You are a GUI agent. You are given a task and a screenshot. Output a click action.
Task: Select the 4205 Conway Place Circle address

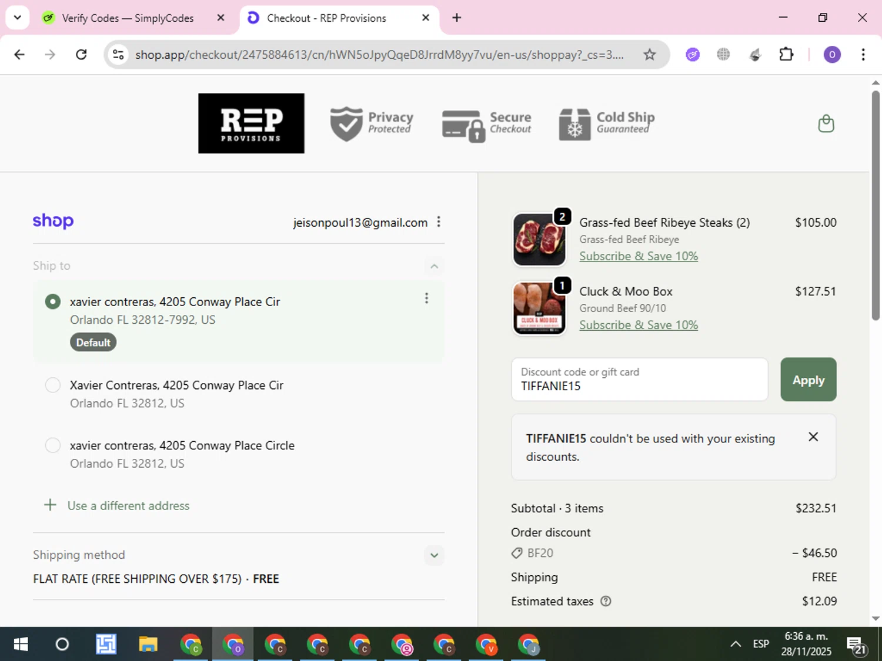tap(53, 445)
